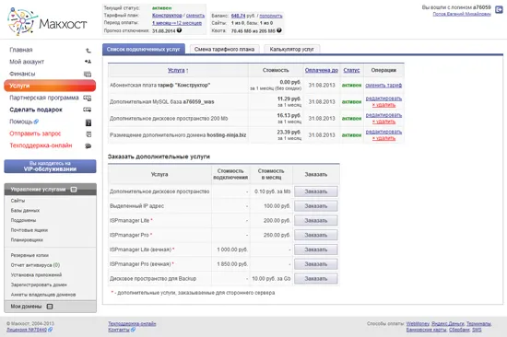The height and width of the screenshot is (337, 507).
Task: Delete the hosting-ninja.biz domain service
Action: pos(383,138)
